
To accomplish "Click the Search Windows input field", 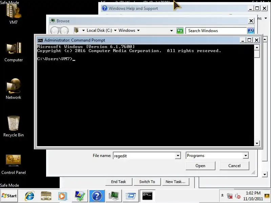I will pyautogui.click(x=216, y=31).
